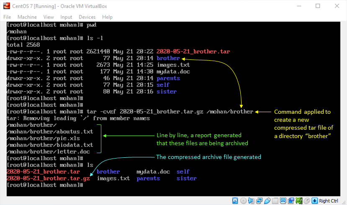Click 'parents' in the final ls output
347x205 pixels.
point(148,179)
